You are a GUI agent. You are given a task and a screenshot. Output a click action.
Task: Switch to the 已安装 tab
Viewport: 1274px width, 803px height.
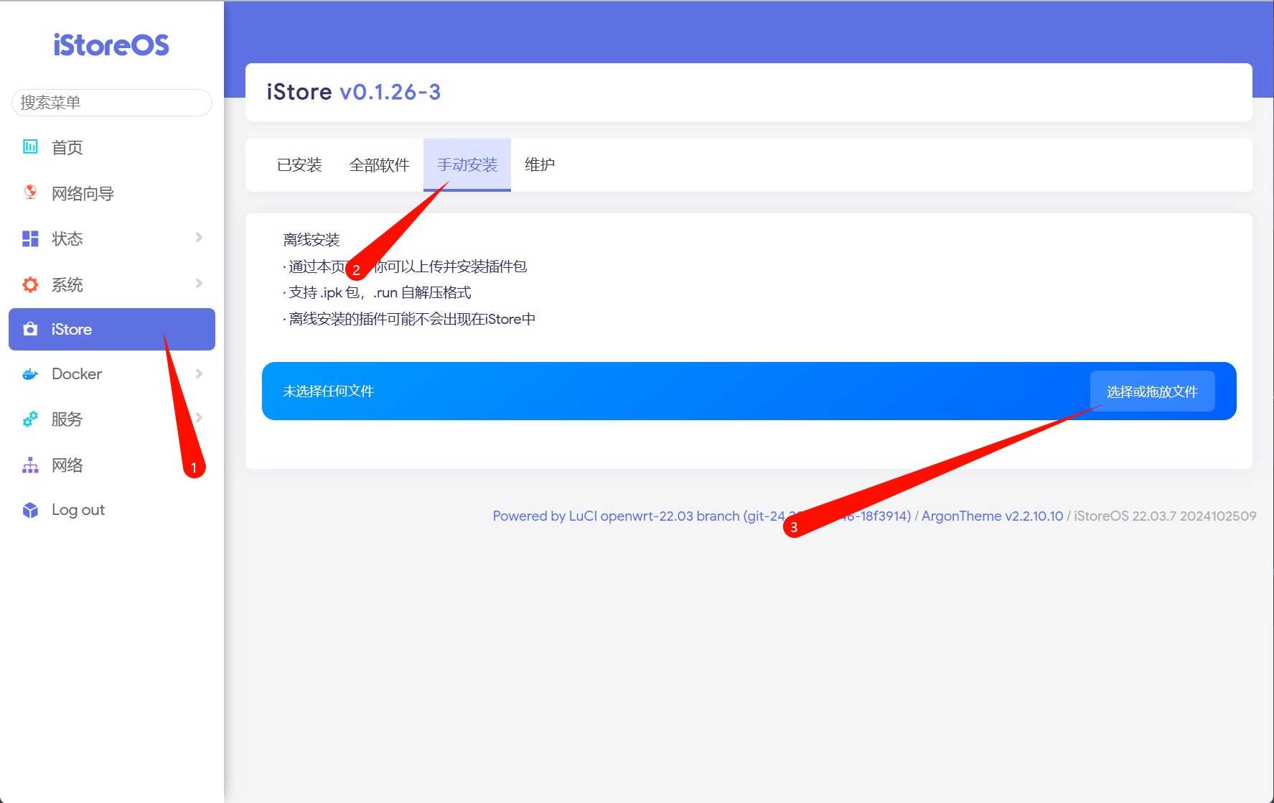[299, 165]
